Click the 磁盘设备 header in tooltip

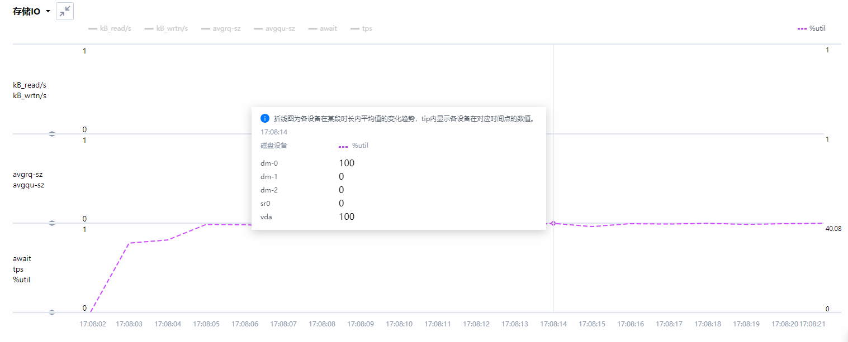(274, 146)
